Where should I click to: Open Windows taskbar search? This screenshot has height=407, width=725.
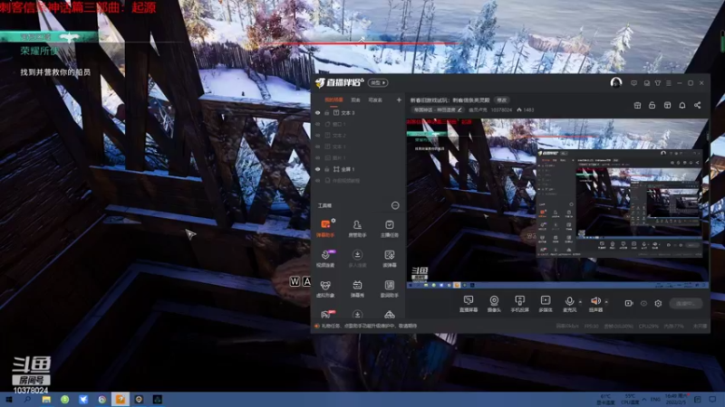[27, 399]
